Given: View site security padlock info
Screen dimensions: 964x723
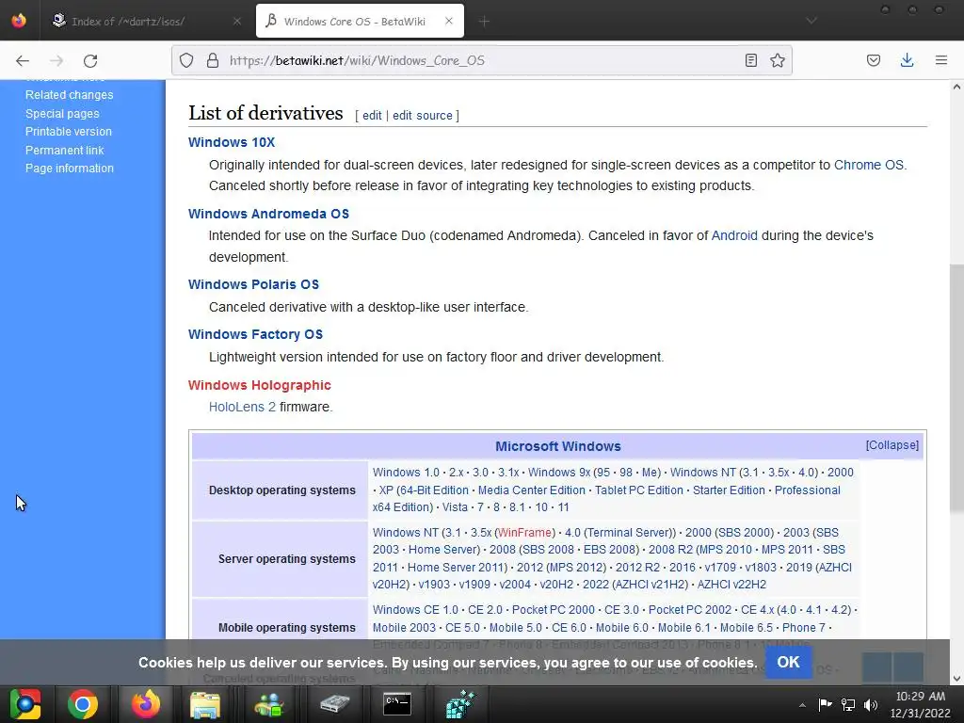Looking at the screenshot, I should 213,60.
